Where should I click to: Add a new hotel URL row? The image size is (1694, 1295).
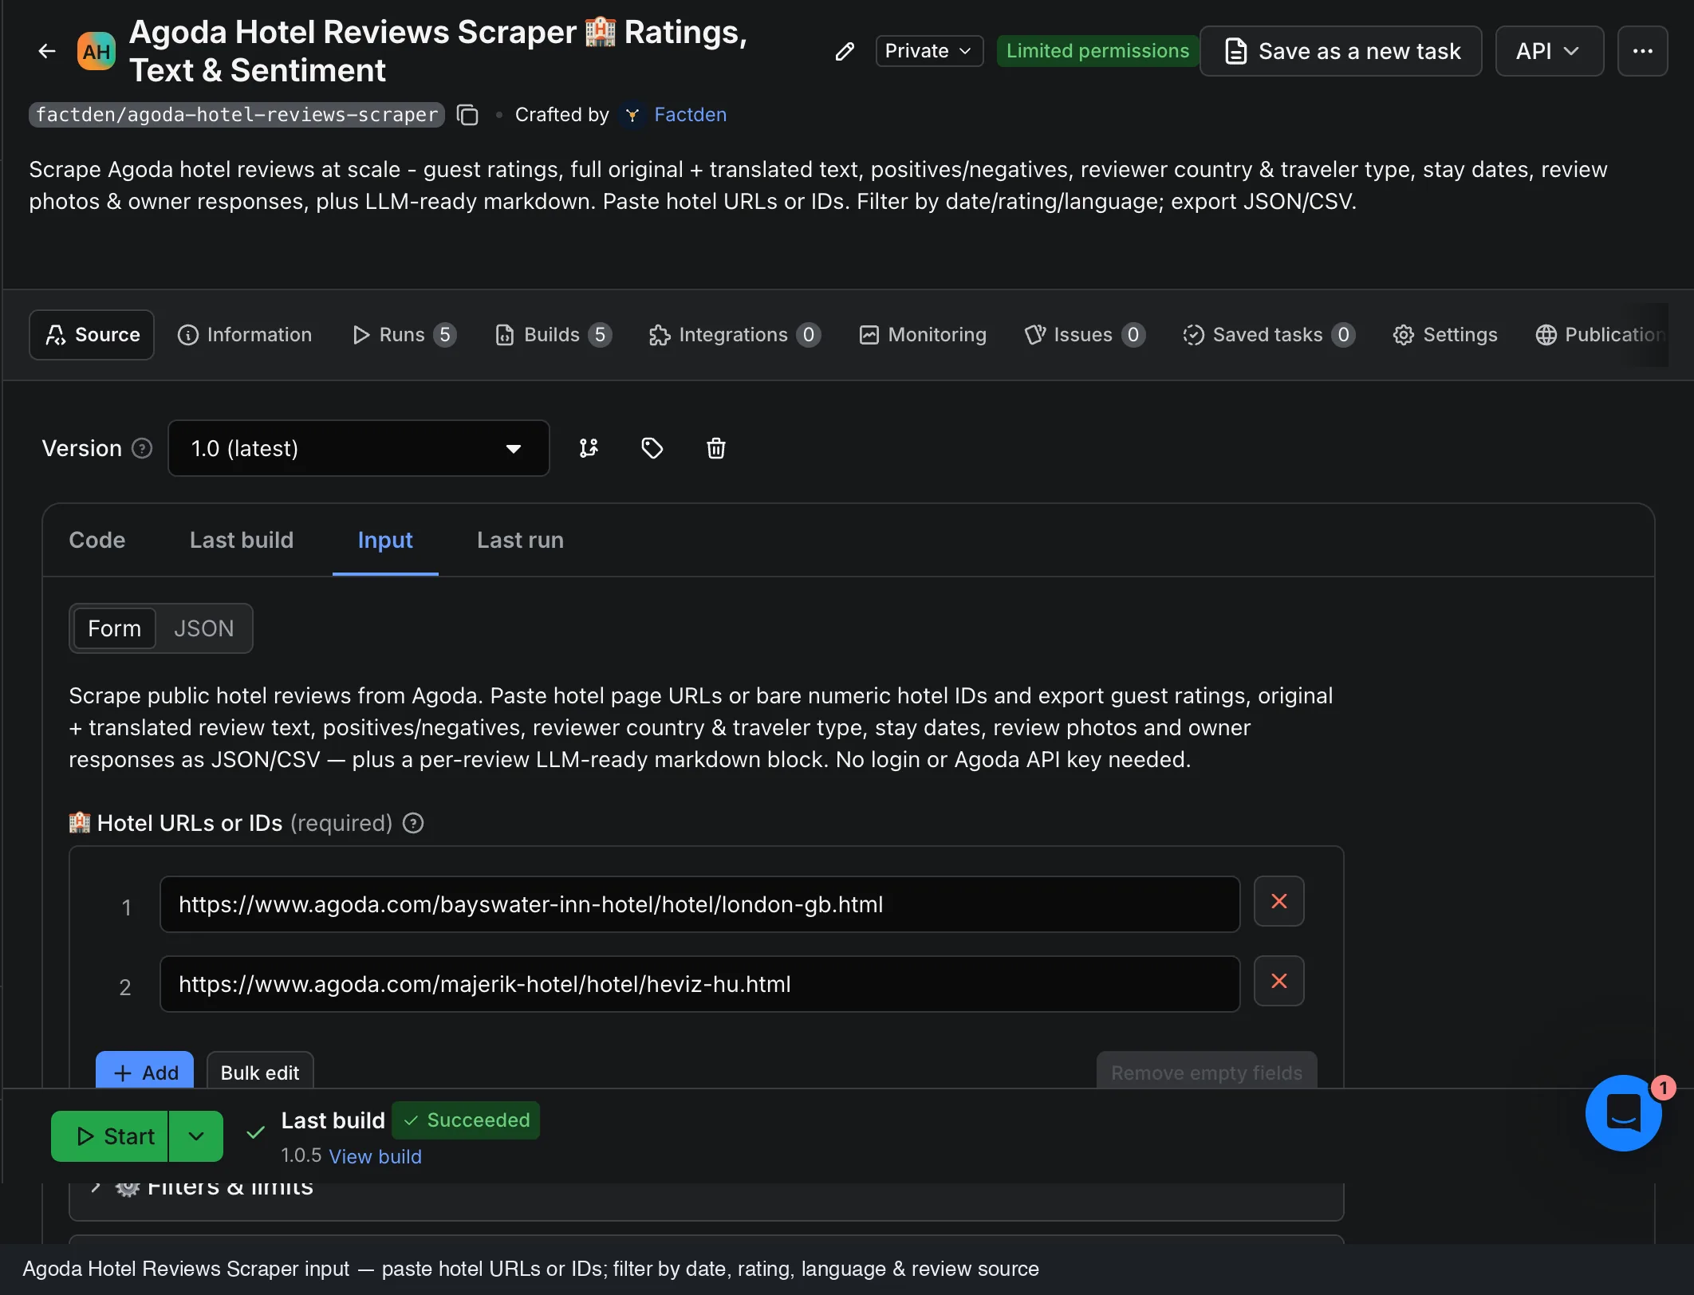click(144, 1070)
